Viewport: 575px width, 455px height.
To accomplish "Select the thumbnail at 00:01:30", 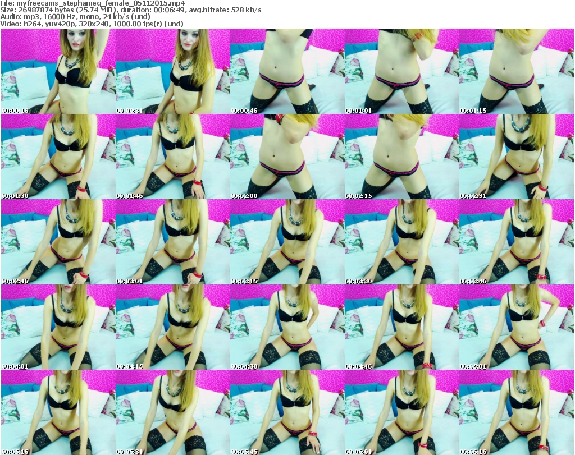I will 58,157.
